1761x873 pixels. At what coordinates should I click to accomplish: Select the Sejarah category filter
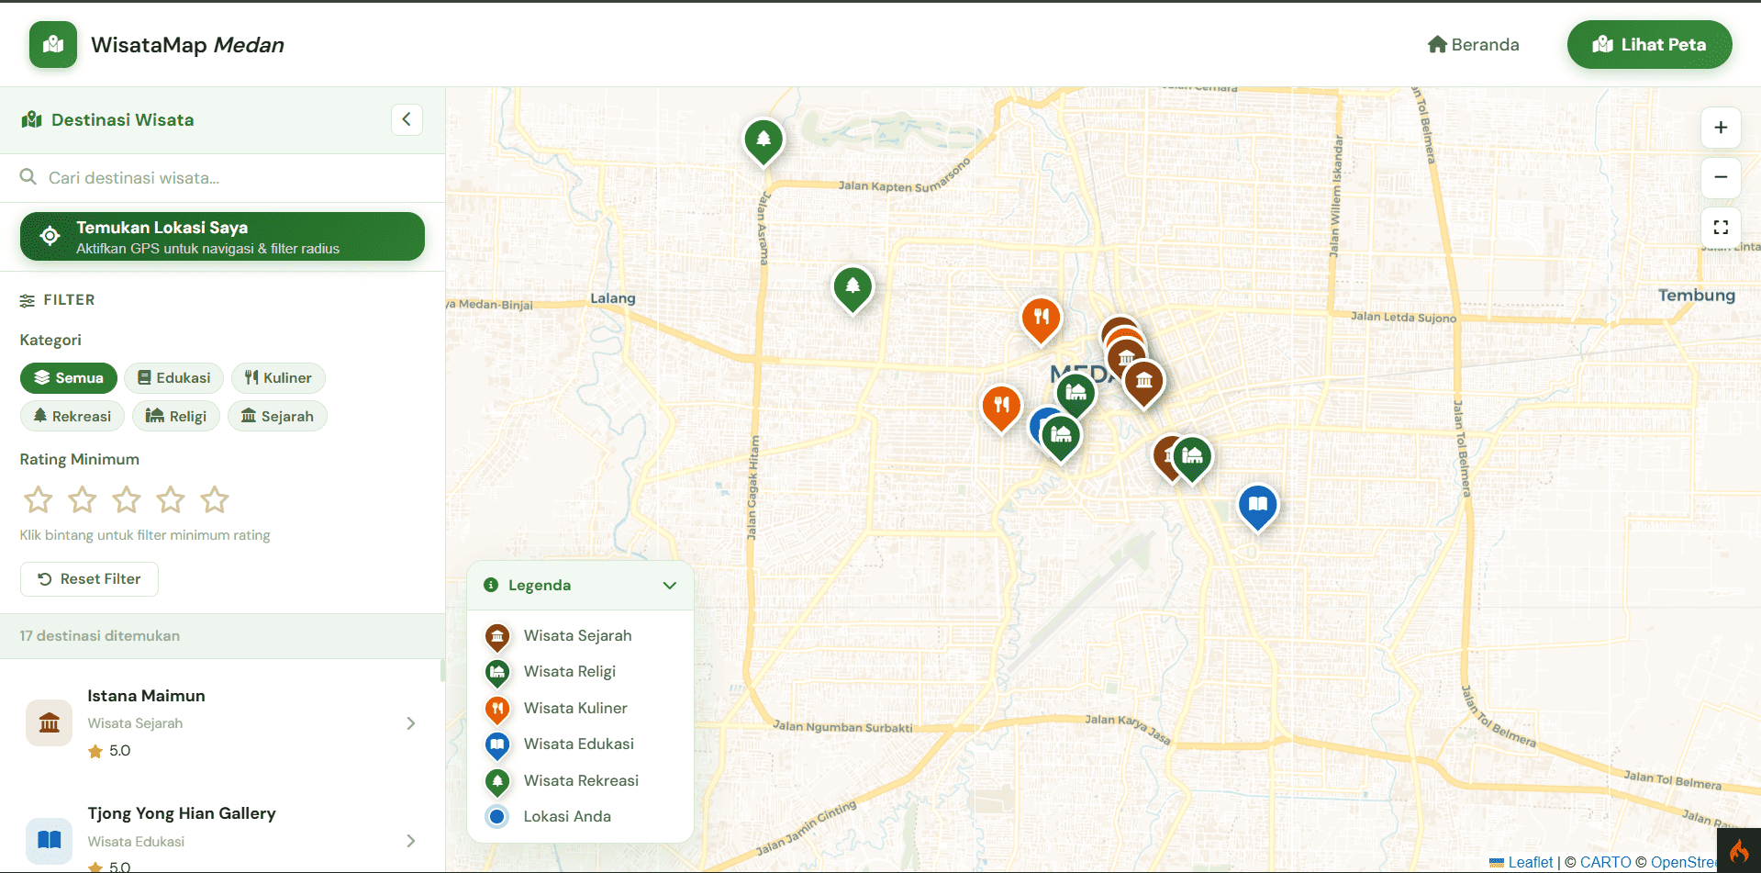click(x=277, y=417)
